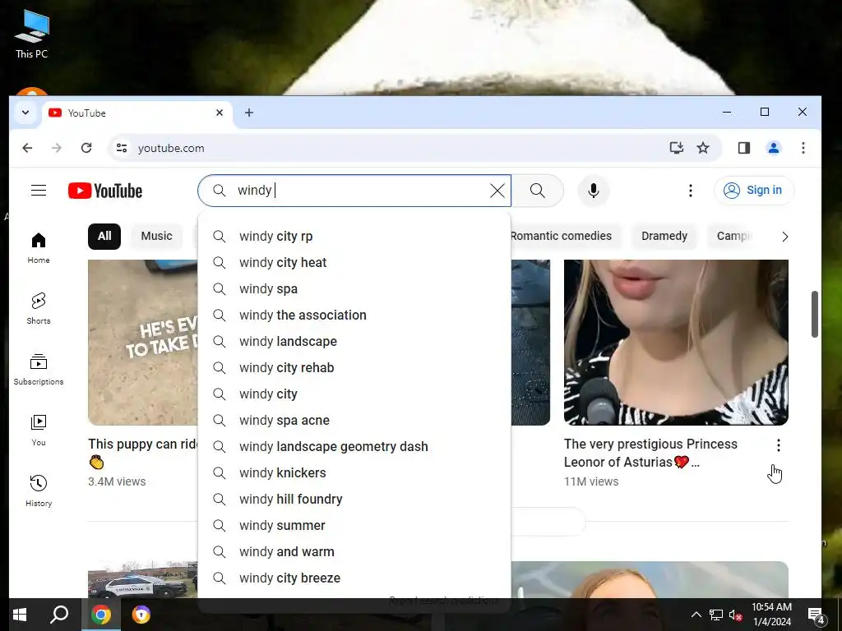Select the Dramedy filter chip
This screenshot has height=631, width=842.
[664, 236]
